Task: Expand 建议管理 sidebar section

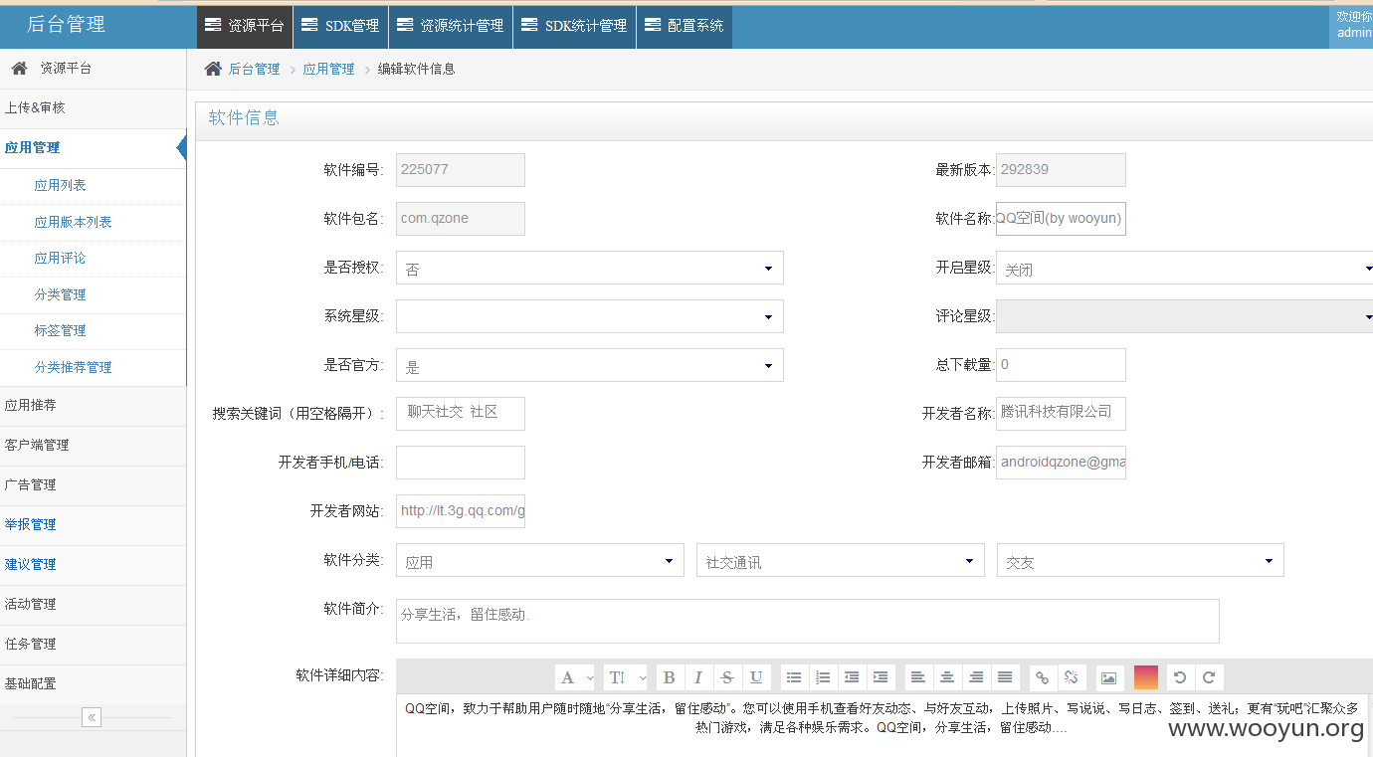Action: (x=93, y=564)
